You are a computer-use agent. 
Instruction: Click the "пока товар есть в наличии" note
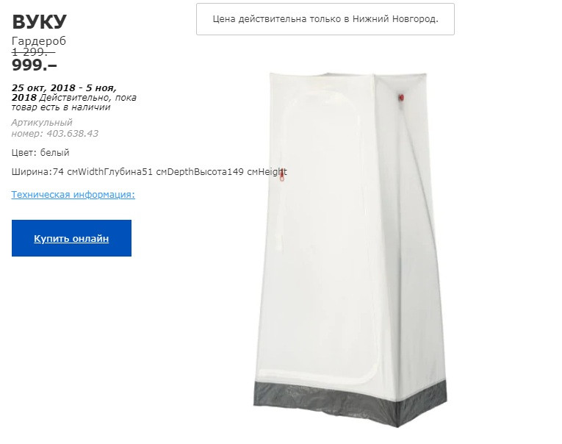click(74, 103)
